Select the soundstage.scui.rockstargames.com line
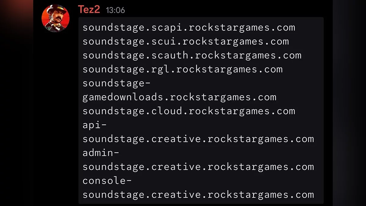 [185, 42]
